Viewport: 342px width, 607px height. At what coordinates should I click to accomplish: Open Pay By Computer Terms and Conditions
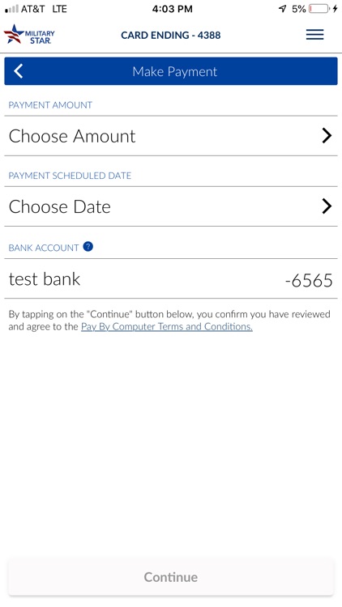coord(167,326)
